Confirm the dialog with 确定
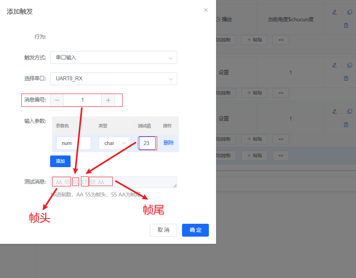Screen dimensions: 356x278 (x=195, y=230)
